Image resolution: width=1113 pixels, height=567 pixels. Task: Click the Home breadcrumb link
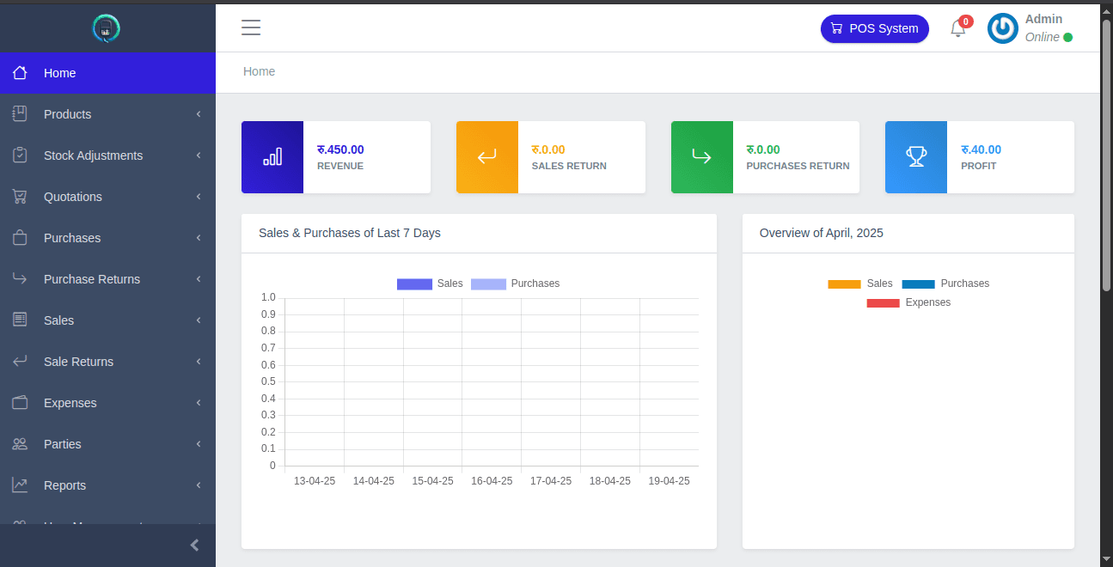point(259,71)
